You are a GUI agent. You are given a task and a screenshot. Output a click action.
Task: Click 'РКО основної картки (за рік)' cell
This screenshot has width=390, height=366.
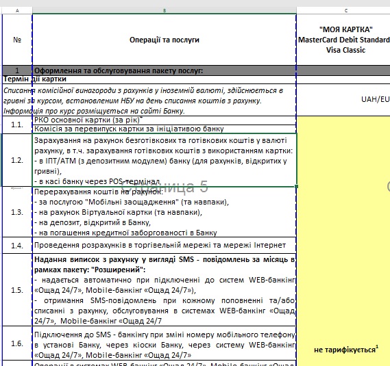point(164,120)
